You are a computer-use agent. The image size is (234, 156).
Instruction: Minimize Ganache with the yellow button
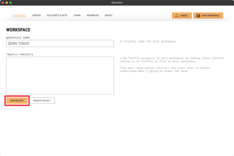pos(6,3)
